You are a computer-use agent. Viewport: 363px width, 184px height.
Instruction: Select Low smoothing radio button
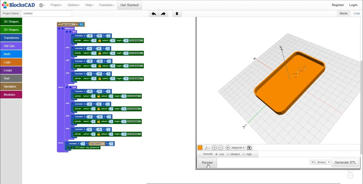tap(216, 154)
